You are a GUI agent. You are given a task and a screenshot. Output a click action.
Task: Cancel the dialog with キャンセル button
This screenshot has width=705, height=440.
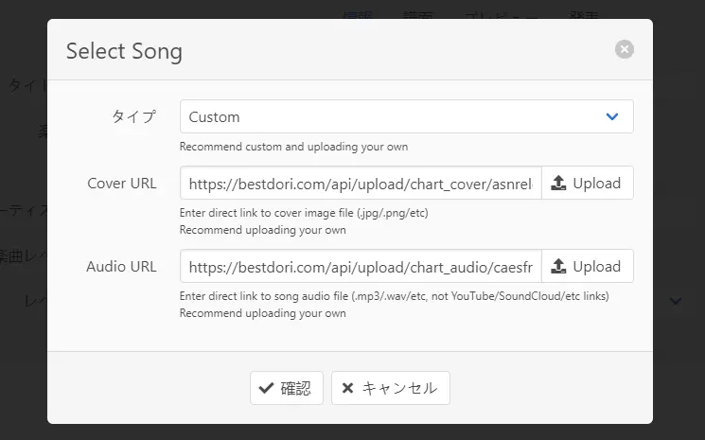tap(390, 388)
